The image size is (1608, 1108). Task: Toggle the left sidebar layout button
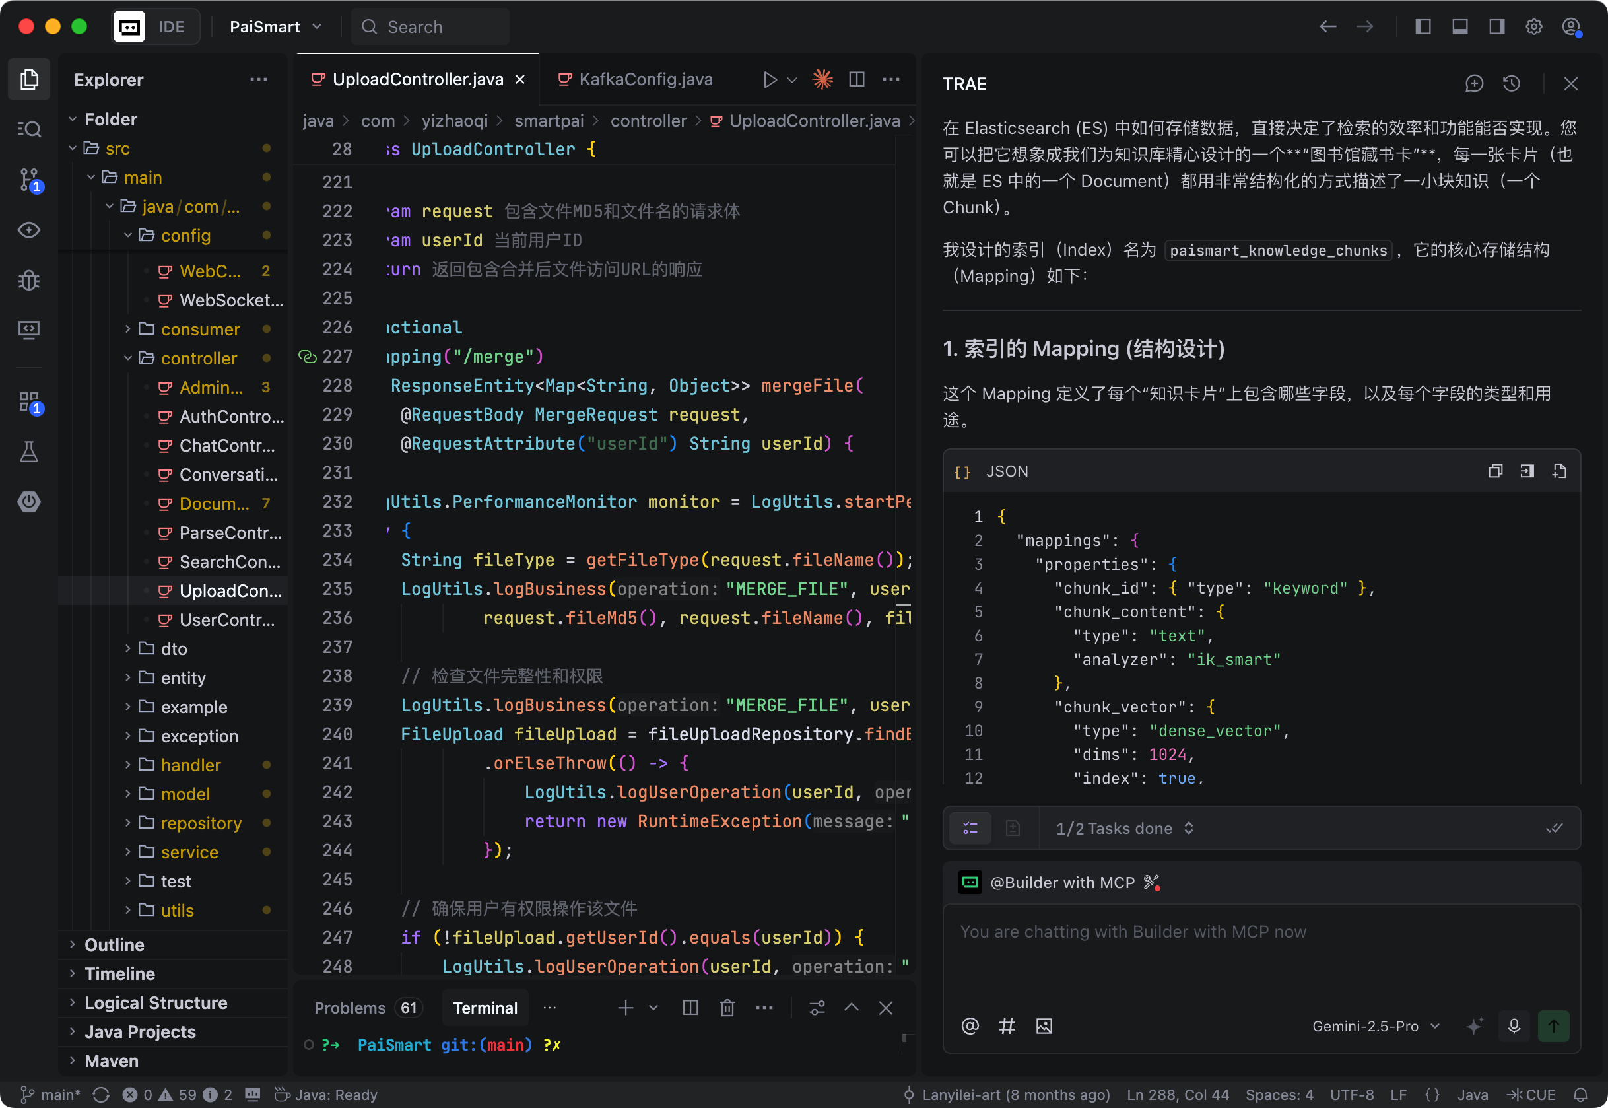click(x=1423, y=27)
